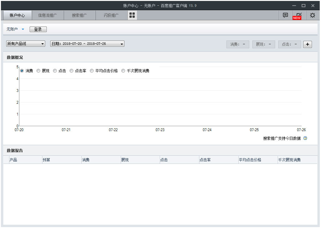Sort by the 消费 column header in report
The height and width of the screenshot is (228, 321).
point(101,160)
